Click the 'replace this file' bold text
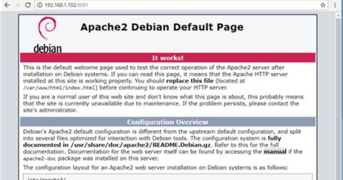The image size is (343, 180). pyautogui.click(x=190, y=81)
